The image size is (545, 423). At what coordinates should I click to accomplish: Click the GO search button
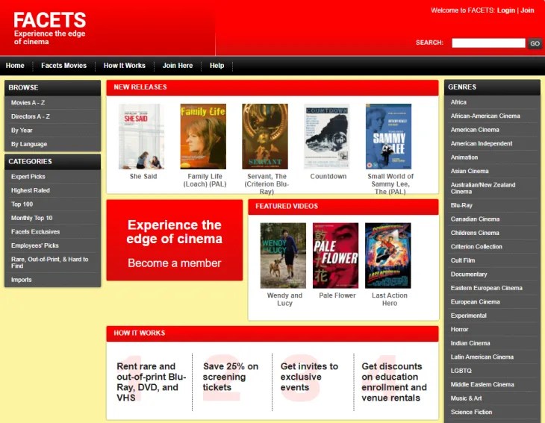(535, 43)
